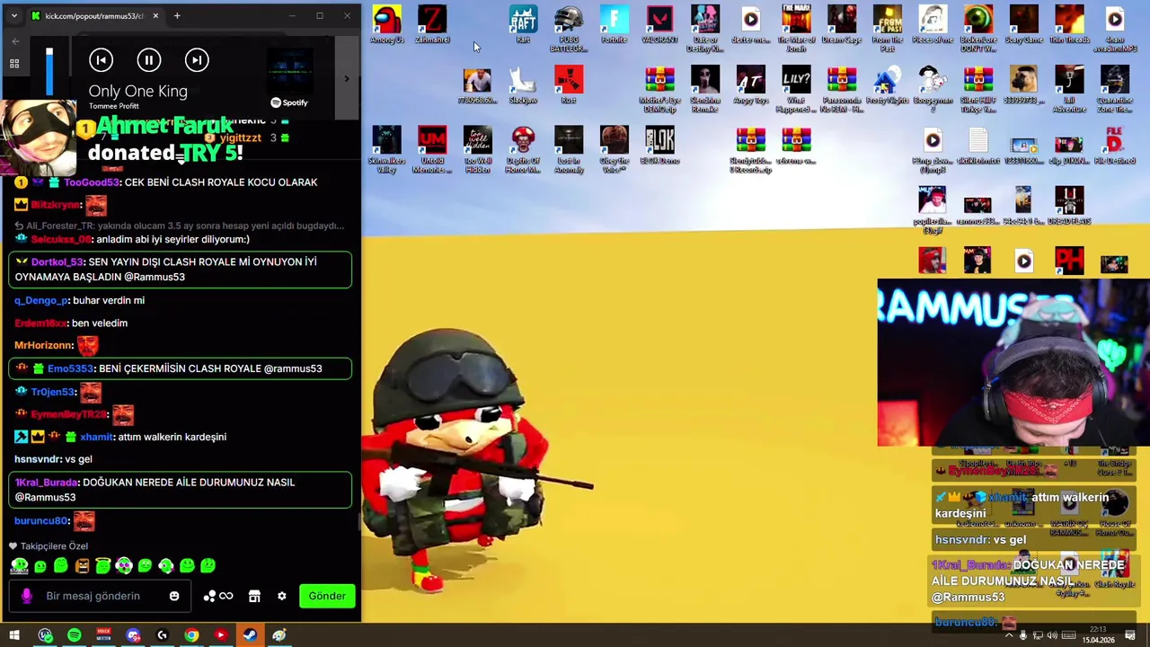Screen dimensions: 1150x647
Task: Open BLOK Demo shortcut
Action: pos(659,146)
